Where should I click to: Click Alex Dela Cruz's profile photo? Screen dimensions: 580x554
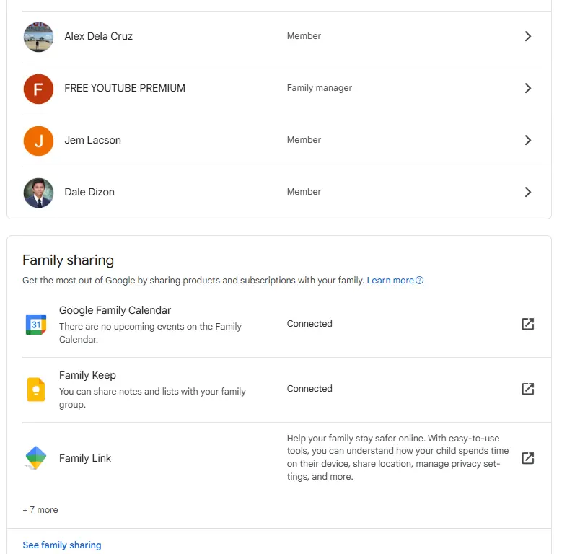(38, 37)
